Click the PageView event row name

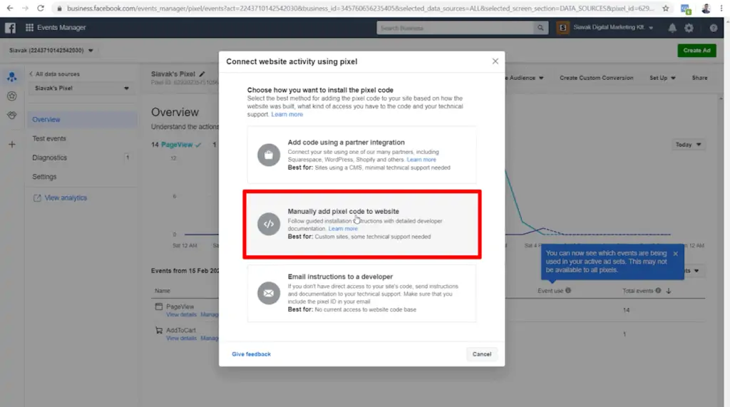(x=180, y=307)
